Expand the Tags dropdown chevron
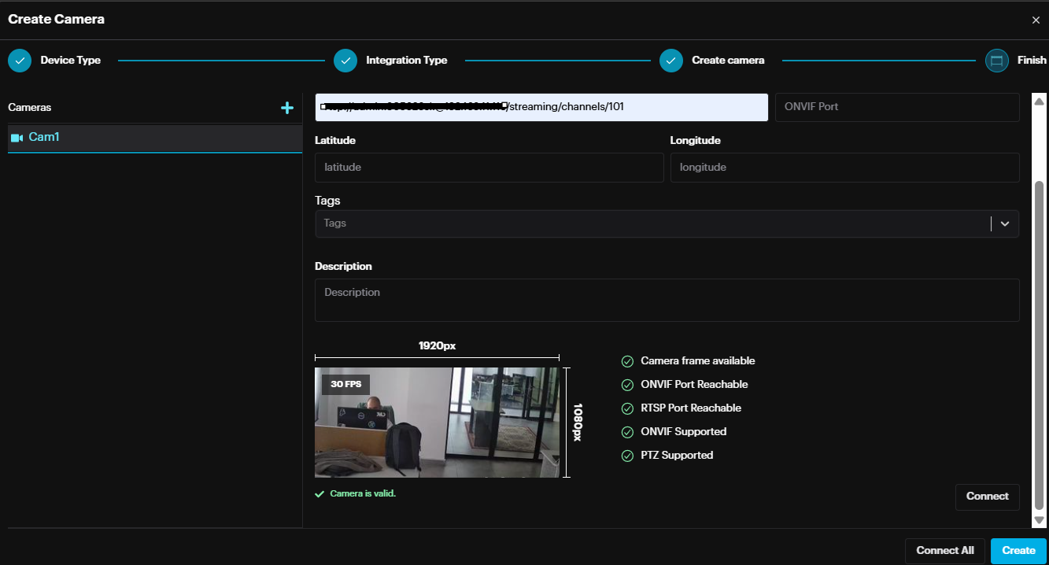Screen dimensions: 1049x565 click(1005, 223)
